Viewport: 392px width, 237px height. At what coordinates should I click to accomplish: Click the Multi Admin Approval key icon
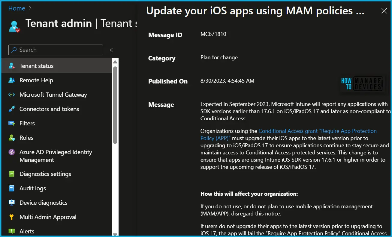[12, 217]
